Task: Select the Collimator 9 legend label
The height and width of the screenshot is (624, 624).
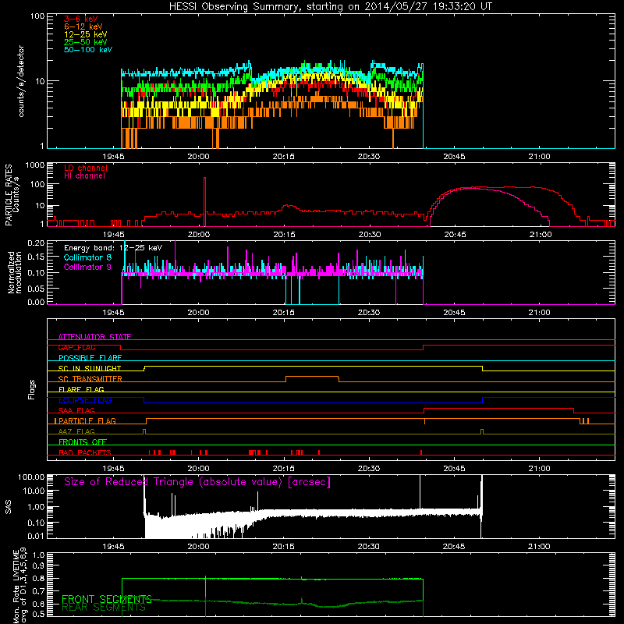Action: (x=87, y=267)
